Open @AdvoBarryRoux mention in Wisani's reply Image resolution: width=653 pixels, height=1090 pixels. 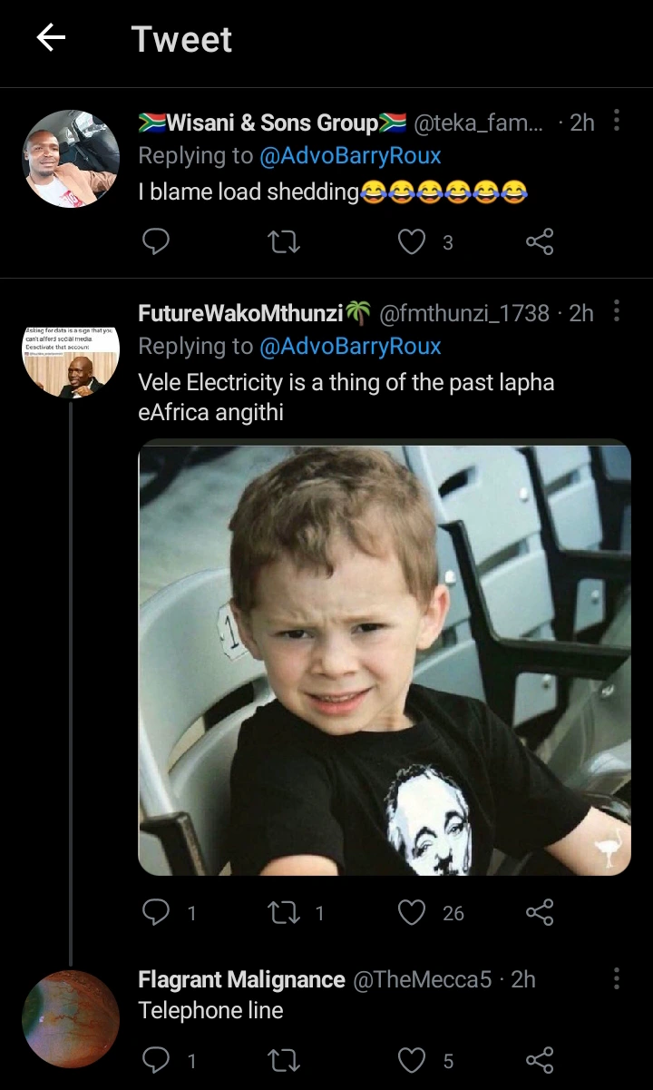(350, 156)
